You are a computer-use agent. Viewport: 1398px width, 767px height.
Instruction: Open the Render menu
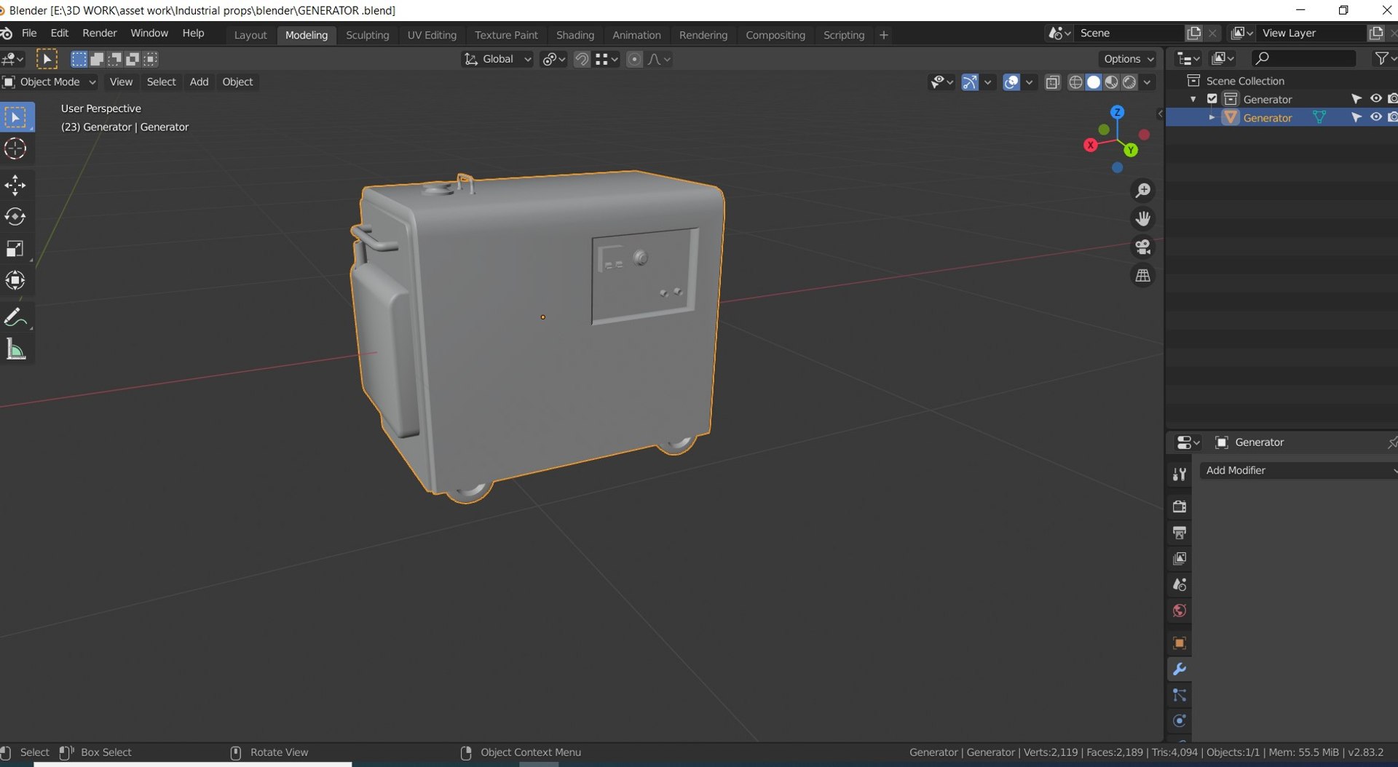tap(99, 33)
